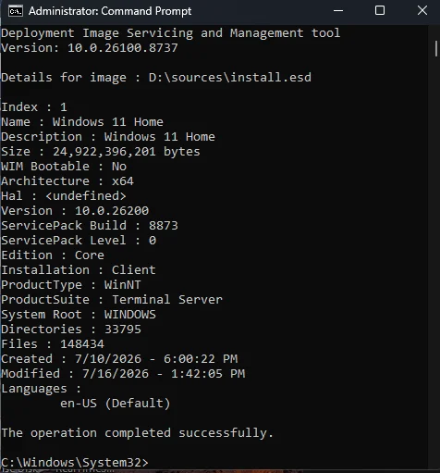Close the Administrator Command Prompt window

coord(422,10)
